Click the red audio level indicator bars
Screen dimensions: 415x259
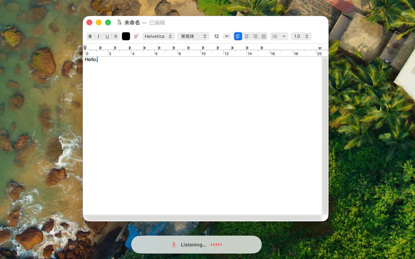coord(216,244)
